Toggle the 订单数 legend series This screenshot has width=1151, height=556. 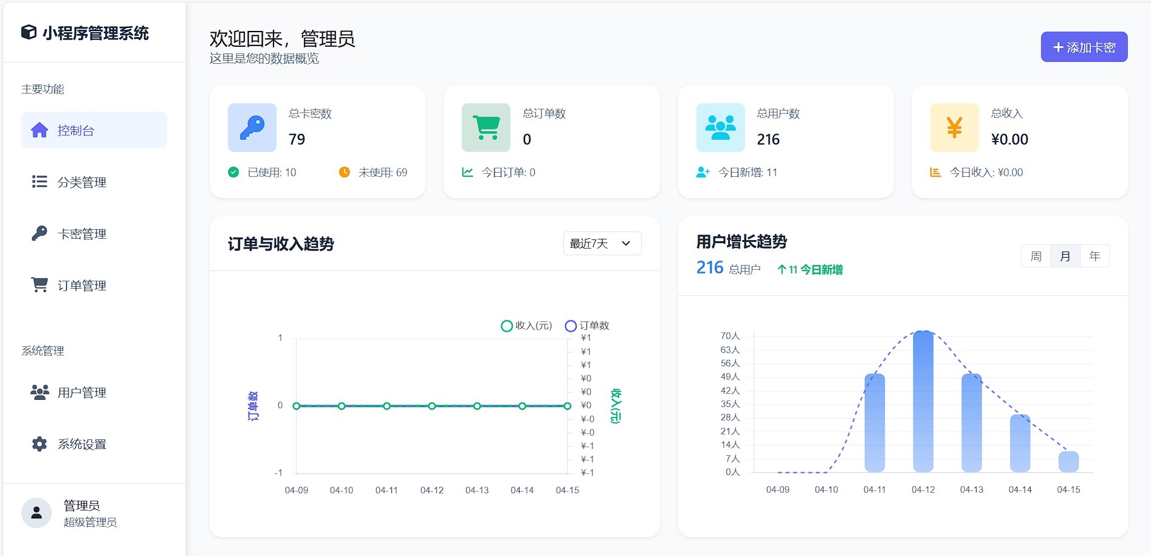[x=587, y=326]
